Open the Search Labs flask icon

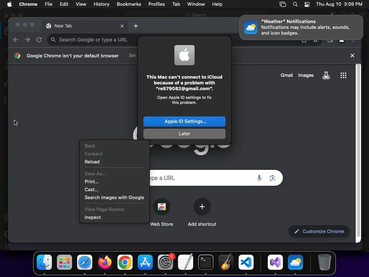point(326,75)
